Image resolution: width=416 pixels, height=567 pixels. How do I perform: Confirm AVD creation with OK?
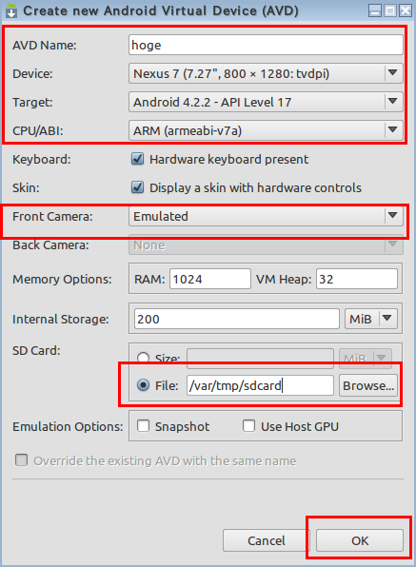(x=360, y=540)
